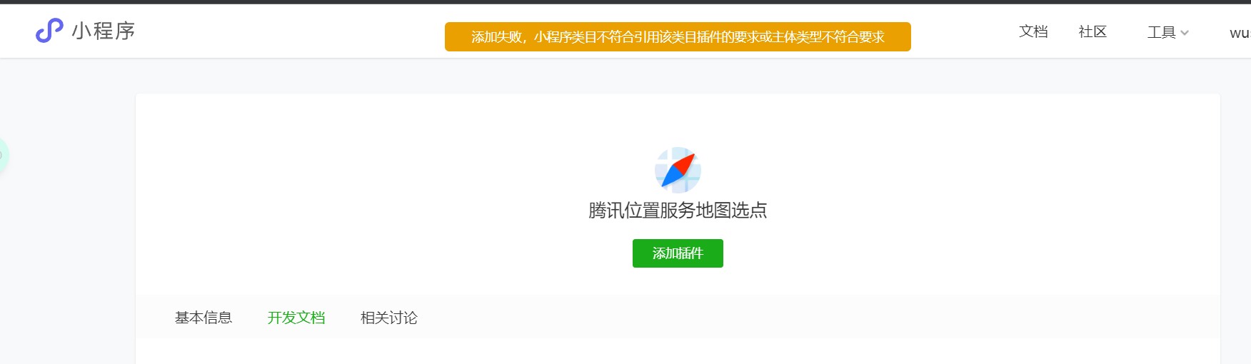Click the chevron arrow beside 工具
This screenshot has width=1251, height=364.
(x=1185, y=33)
